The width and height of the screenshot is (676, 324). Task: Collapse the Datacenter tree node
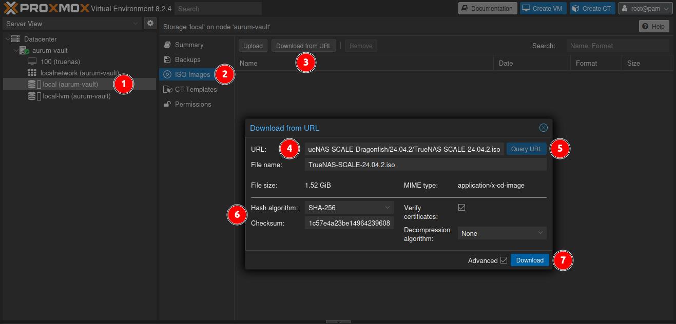point(7,39)
